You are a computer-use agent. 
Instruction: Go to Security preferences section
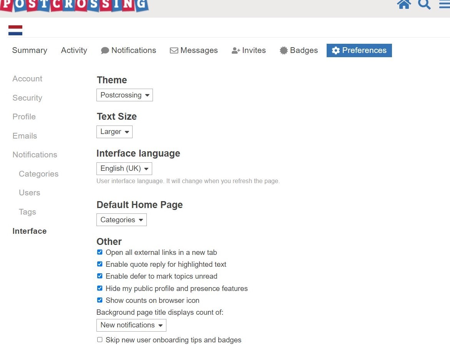pyautogui.click(x=27, y=98)
